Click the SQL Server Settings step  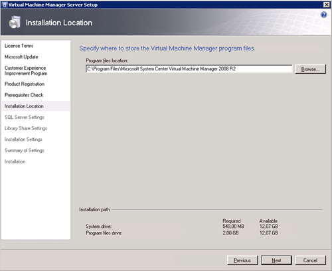tap(25, 117)
